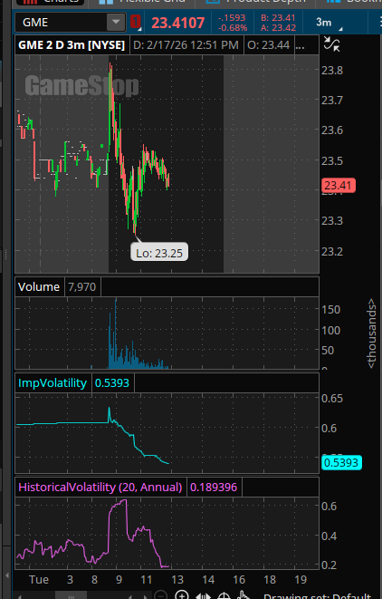This screenshot has width=382, height=599.
Task: Click the pointing hand cursor icon
Action: click(244, 595)
